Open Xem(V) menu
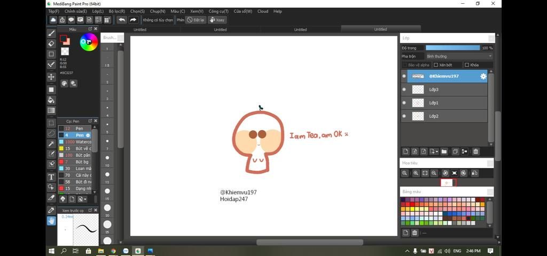547x256 pixels. 197,12
